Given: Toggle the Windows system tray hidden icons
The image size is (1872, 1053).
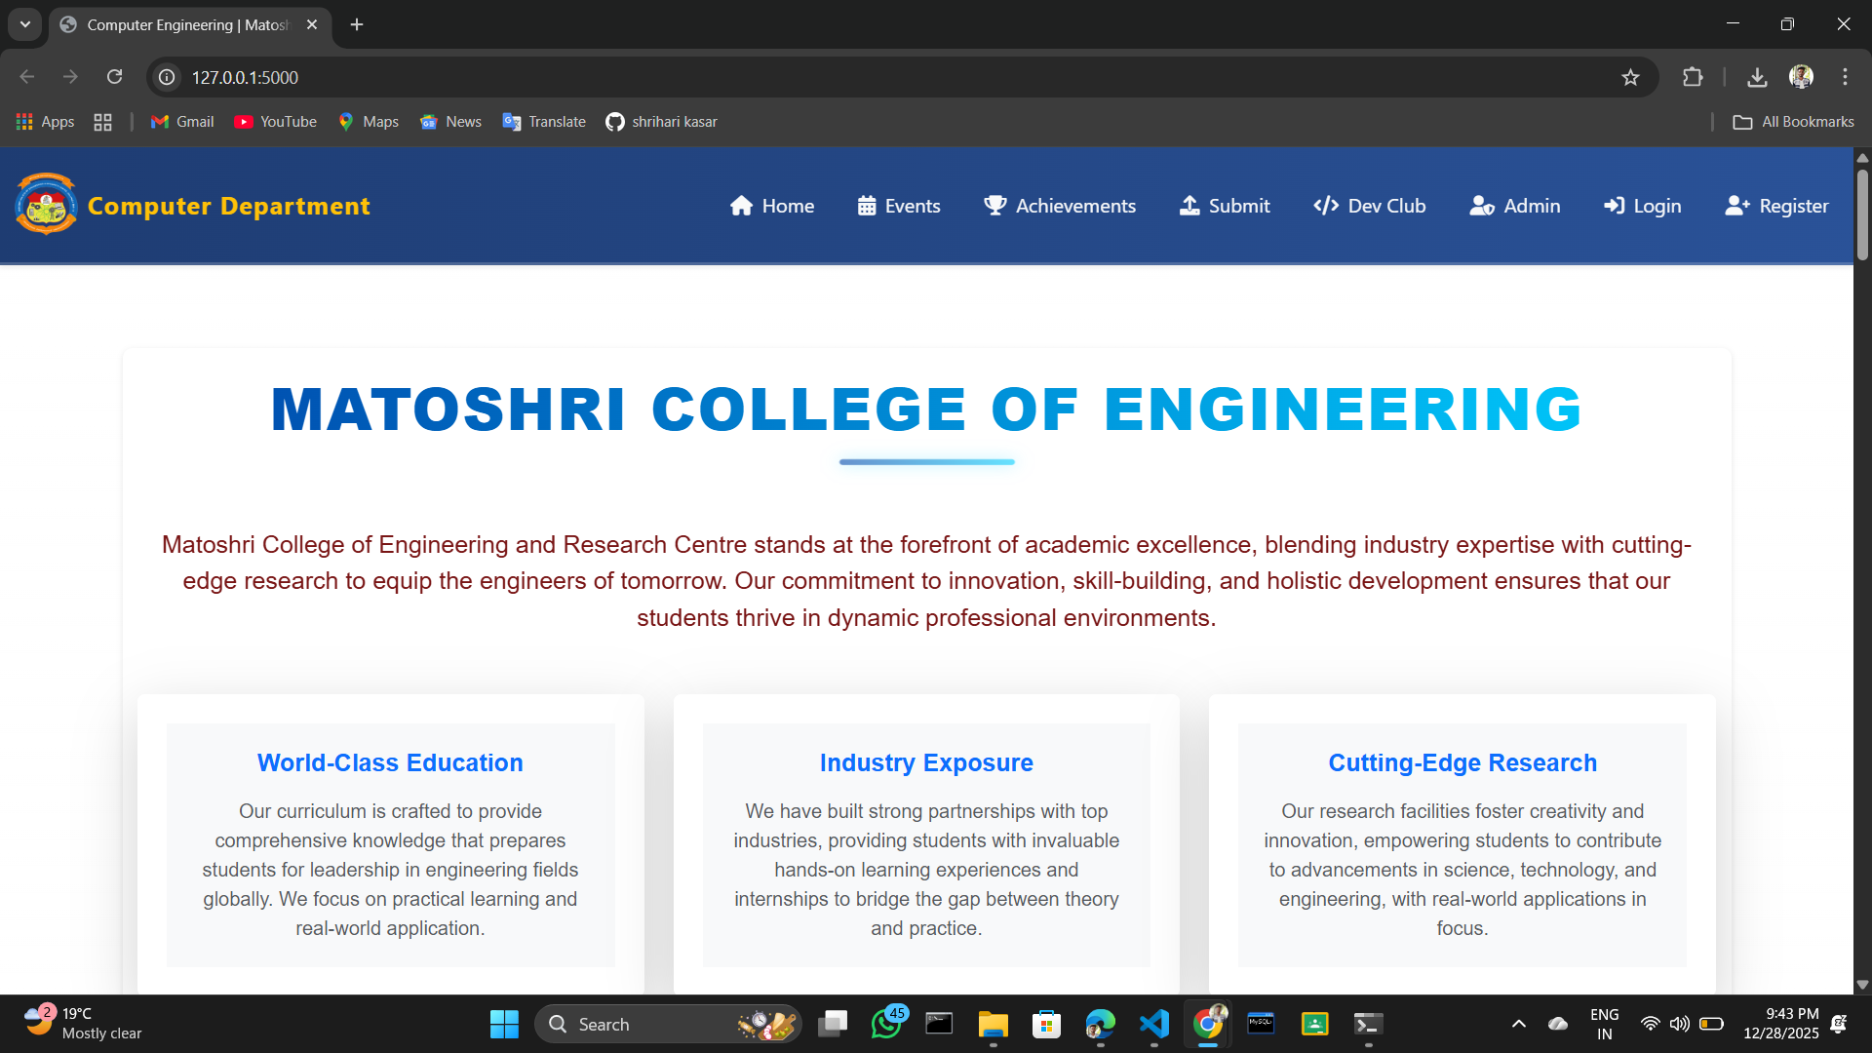Looking at the screenshot, I should [1518, 1024].
